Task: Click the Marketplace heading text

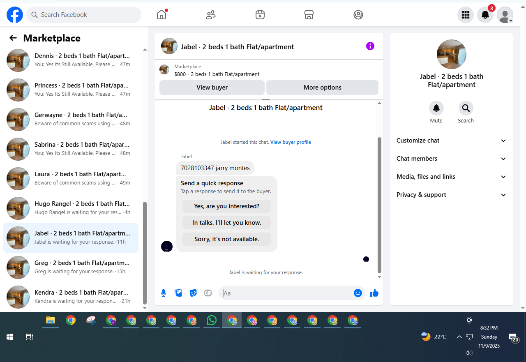Action: [x=52, y=38]
